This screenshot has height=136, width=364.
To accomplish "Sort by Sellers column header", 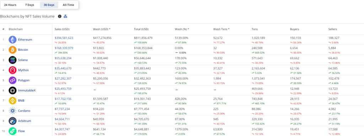I will (x=333, y=29).
